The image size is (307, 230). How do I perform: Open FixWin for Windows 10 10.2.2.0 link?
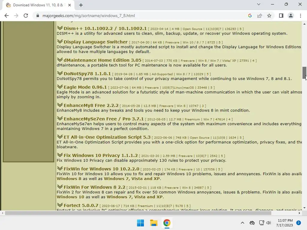pos(101,169)
